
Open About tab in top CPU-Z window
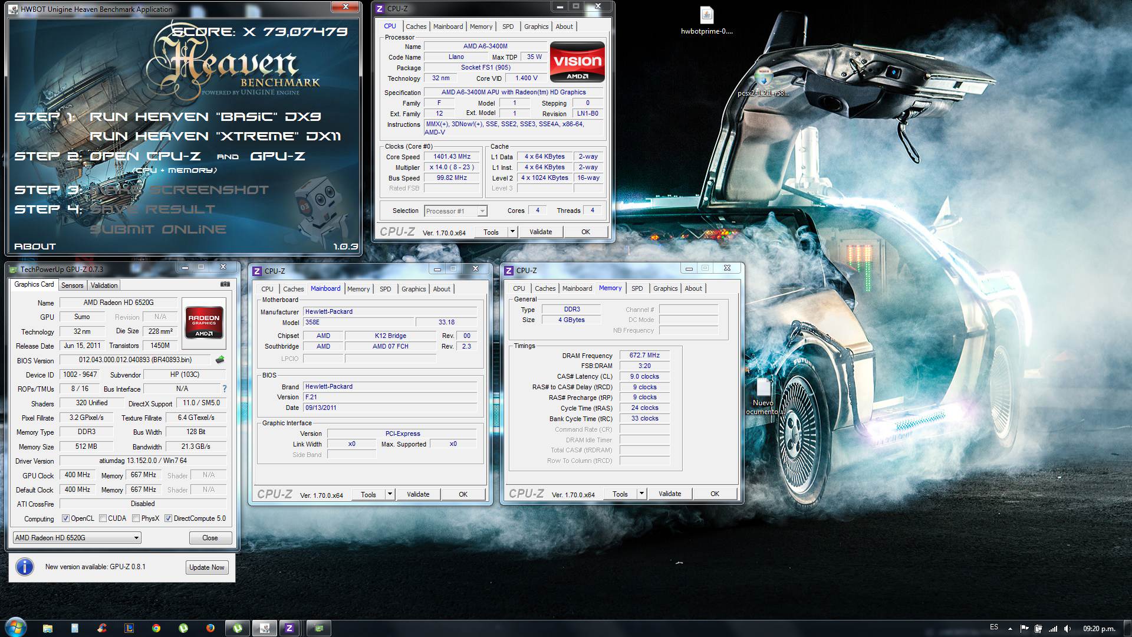pos(564,27)
